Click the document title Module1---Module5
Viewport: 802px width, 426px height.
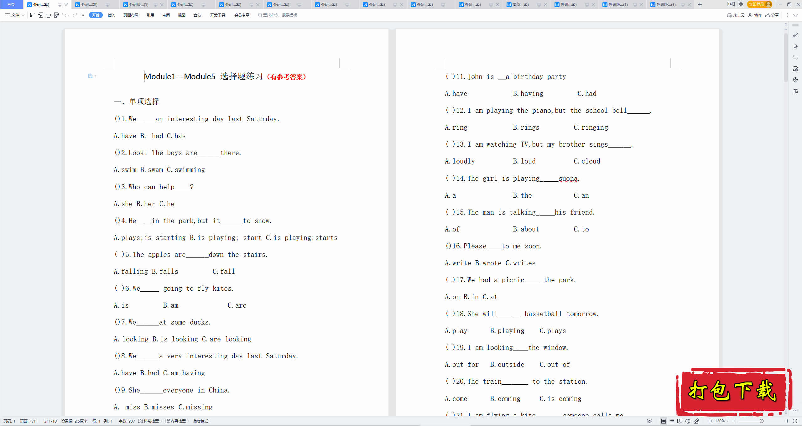[180, 76]
